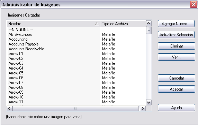This screenshot has width=198, height=125.
Task: Open Ayuda help
Action: click(177, 108)
